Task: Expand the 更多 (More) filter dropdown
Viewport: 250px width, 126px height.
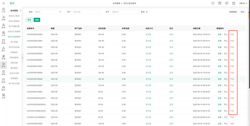Action: (x=144, y=12)
